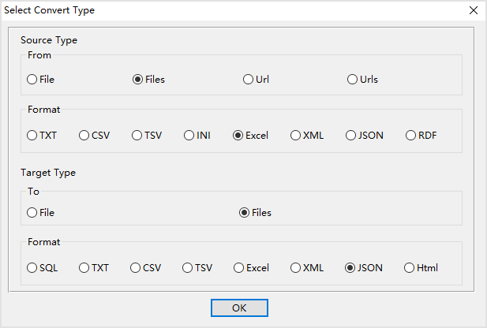Select INI as the source format
The width and height of the screenshot is (487, 328).
[x=190, y=136]
